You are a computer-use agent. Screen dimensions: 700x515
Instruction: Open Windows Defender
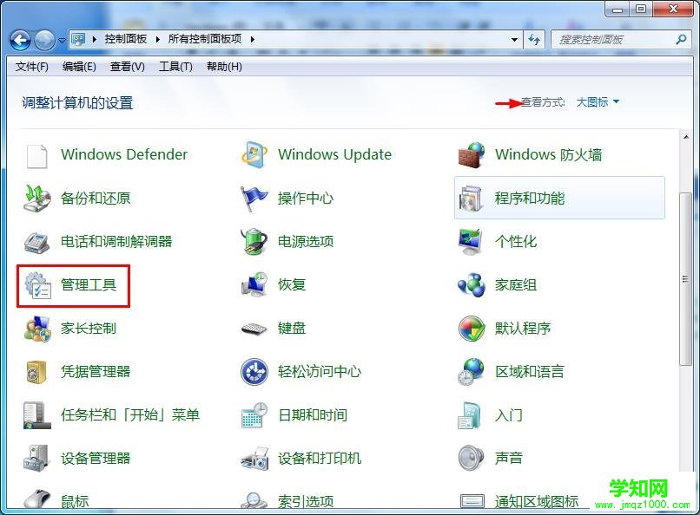[x=123, y=154]
